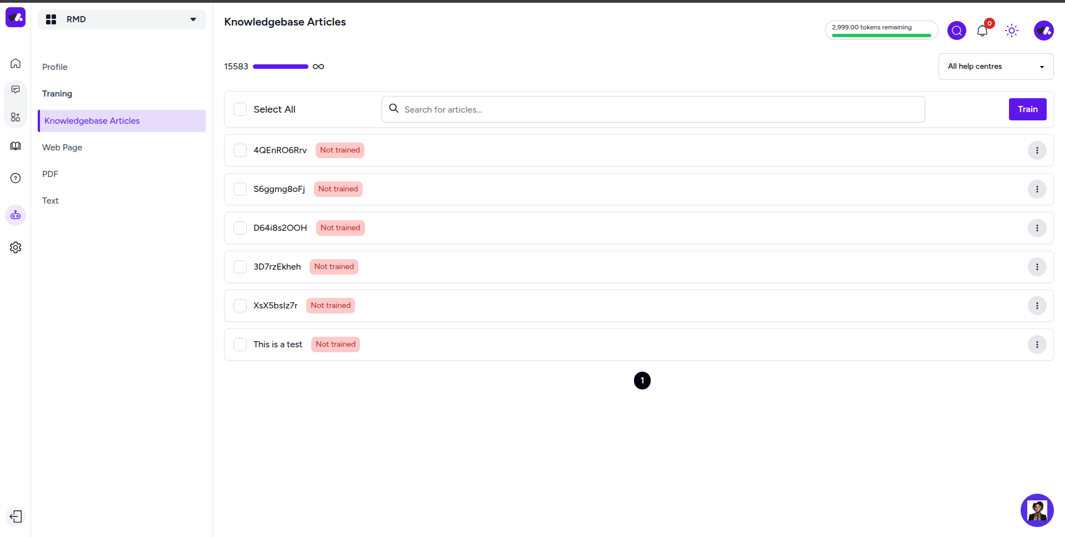Click the logout icon at bottom left
Viewport: 1065px width, 537px height.
point(16,516)
